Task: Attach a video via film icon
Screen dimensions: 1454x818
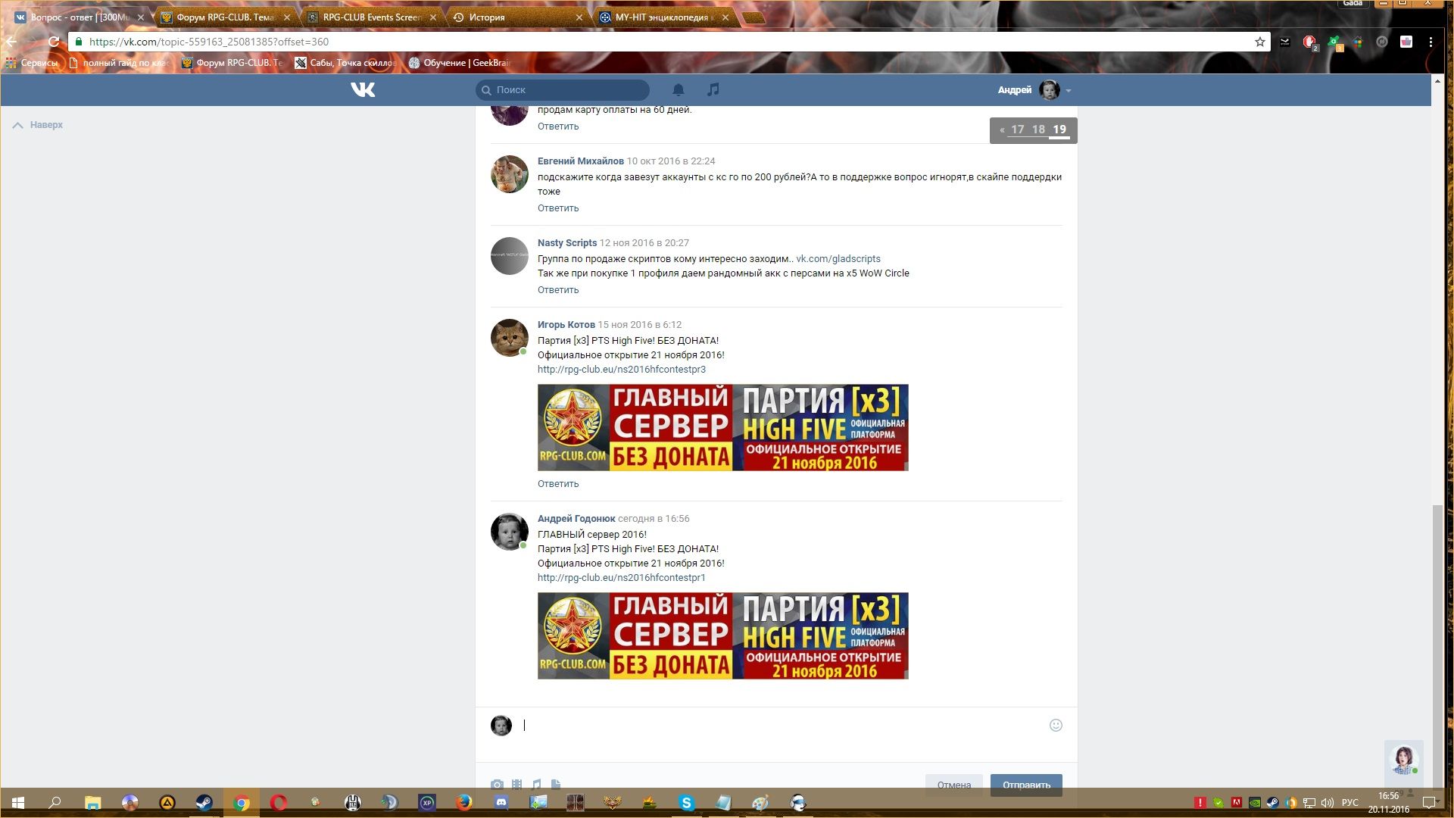Action: [516, 785]
